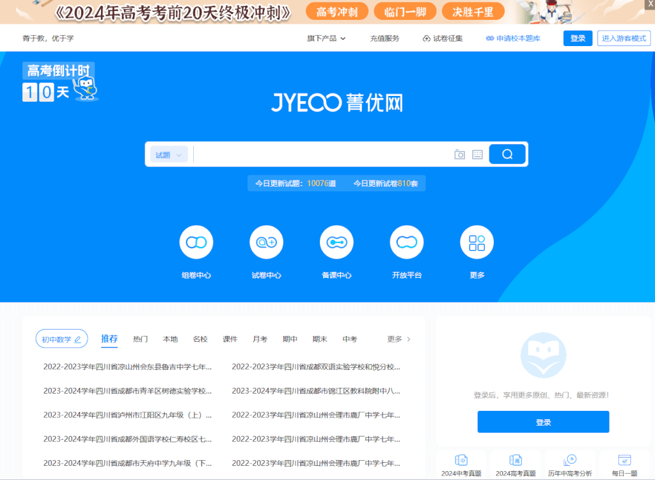Screen dimensions: 655x480
Task: Open the 备课中心 round icon
Action: coord(336,242)
